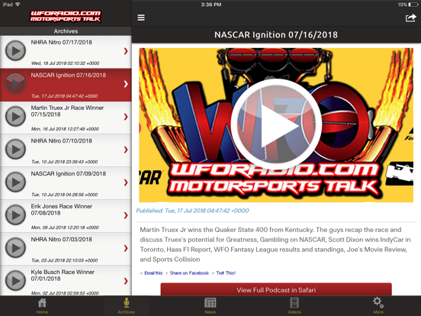Select title NHRA Nitro 07/10/2018
The height and width of the screenshot is (316, 421).
coord(62,140)
